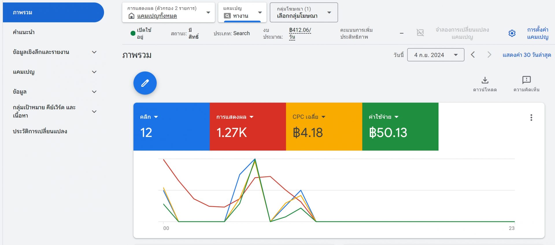Screen dimensions: 555x245
Task: Click the campaign settings gear icon
Action: (x=512, y=33)
